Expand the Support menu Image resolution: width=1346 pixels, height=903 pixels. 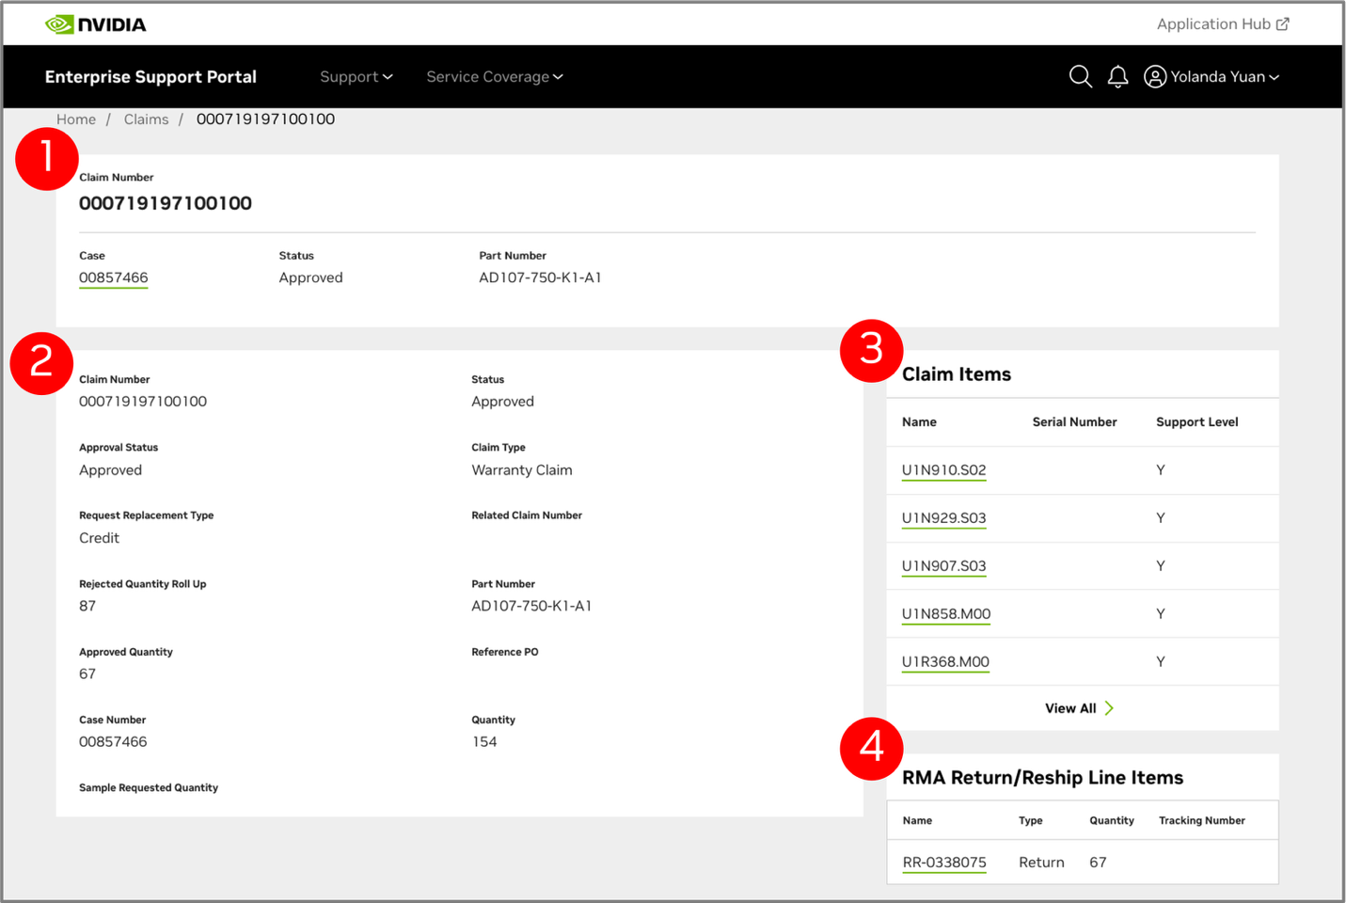(x=356, y=77)
